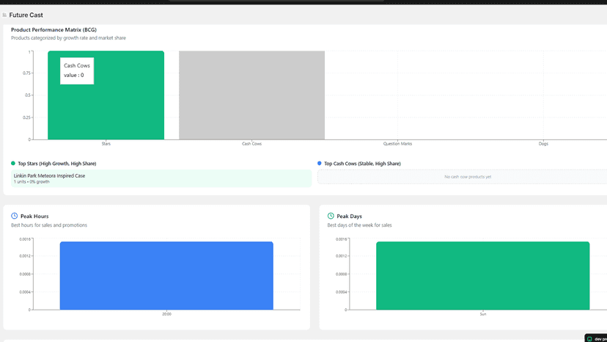
Task: Click the gray Cash Cows bar
Action: pyautogui.click(x=251, y=95)
